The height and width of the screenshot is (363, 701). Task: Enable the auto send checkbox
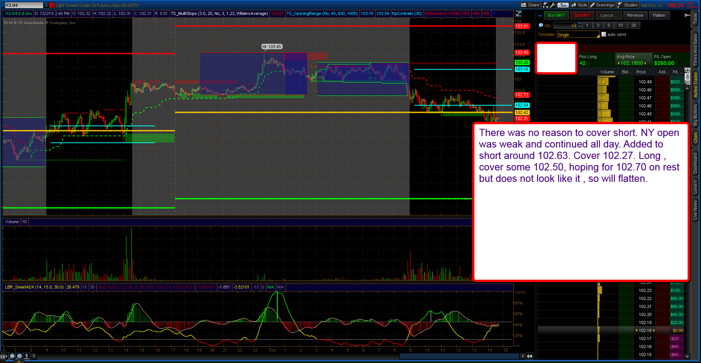coord(604,34)
